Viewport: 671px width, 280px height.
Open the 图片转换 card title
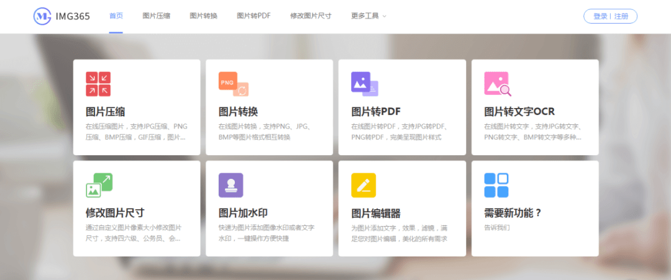pyautogui.click(x=239, y=112)
